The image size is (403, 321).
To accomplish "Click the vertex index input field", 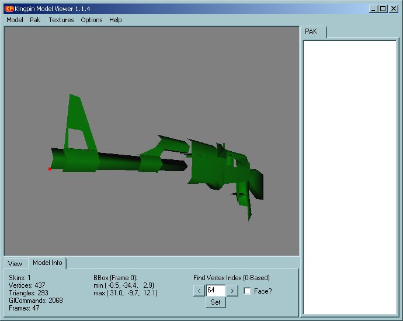I will pyautogui.click(x=216, y=291).
